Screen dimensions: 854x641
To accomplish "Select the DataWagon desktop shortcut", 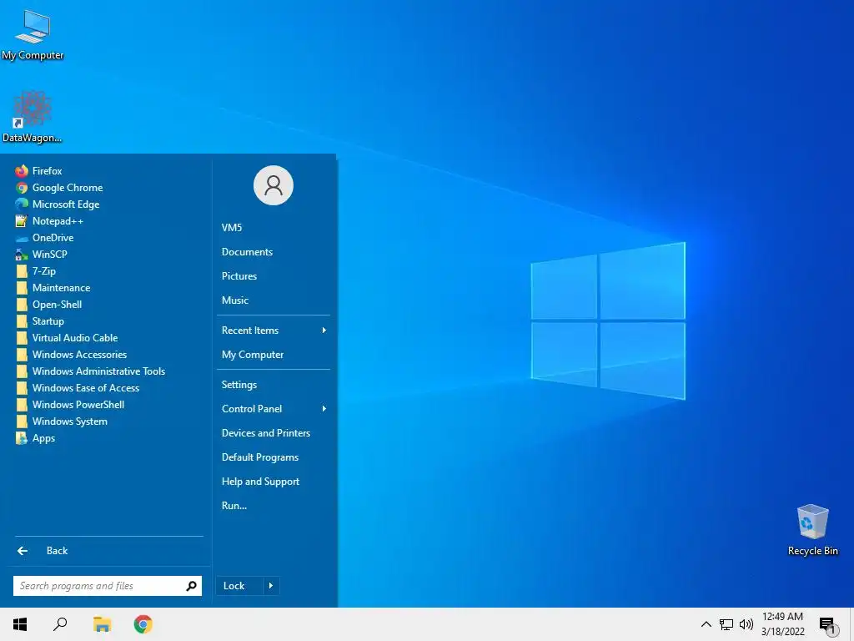I will click(33, 118).
